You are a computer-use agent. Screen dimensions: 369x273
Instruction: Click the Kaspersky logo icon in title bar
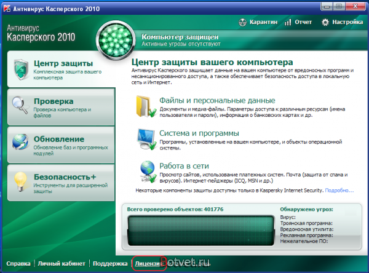click(x=7, y=8)
